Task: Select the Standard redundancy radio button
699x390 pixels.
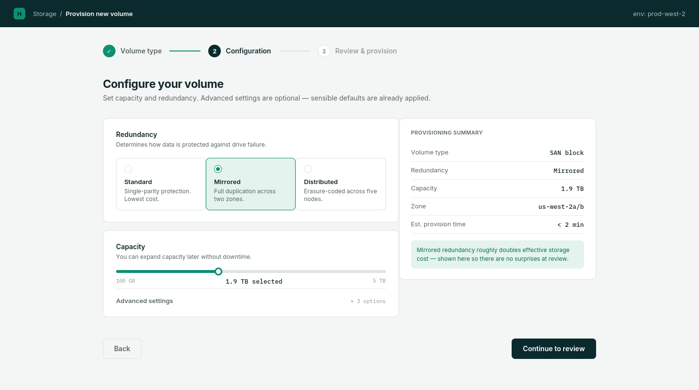Action: click(x=128, y=169)
